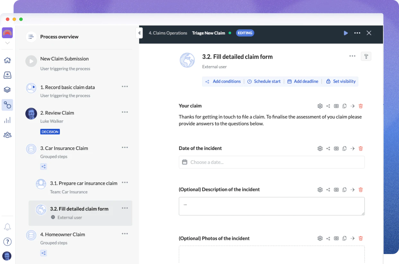399x264 pixels.
Task: Open the stacked layers icon in sidebar
Action: pos(7,90)
